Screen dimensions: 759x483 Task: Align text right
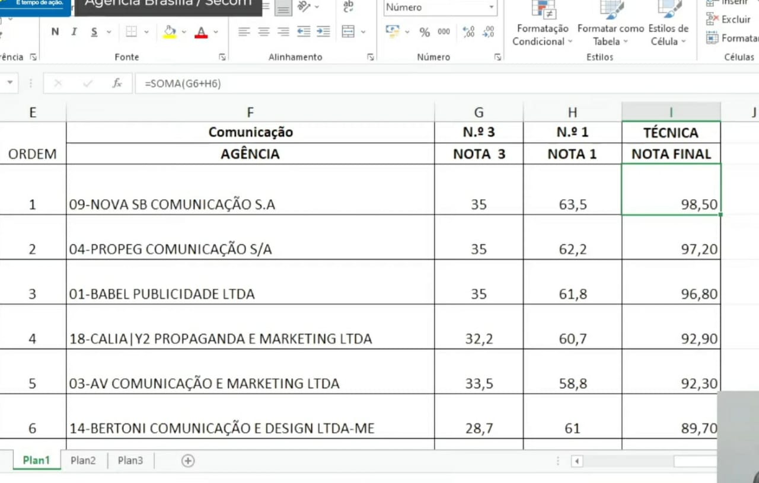[283, 32]
